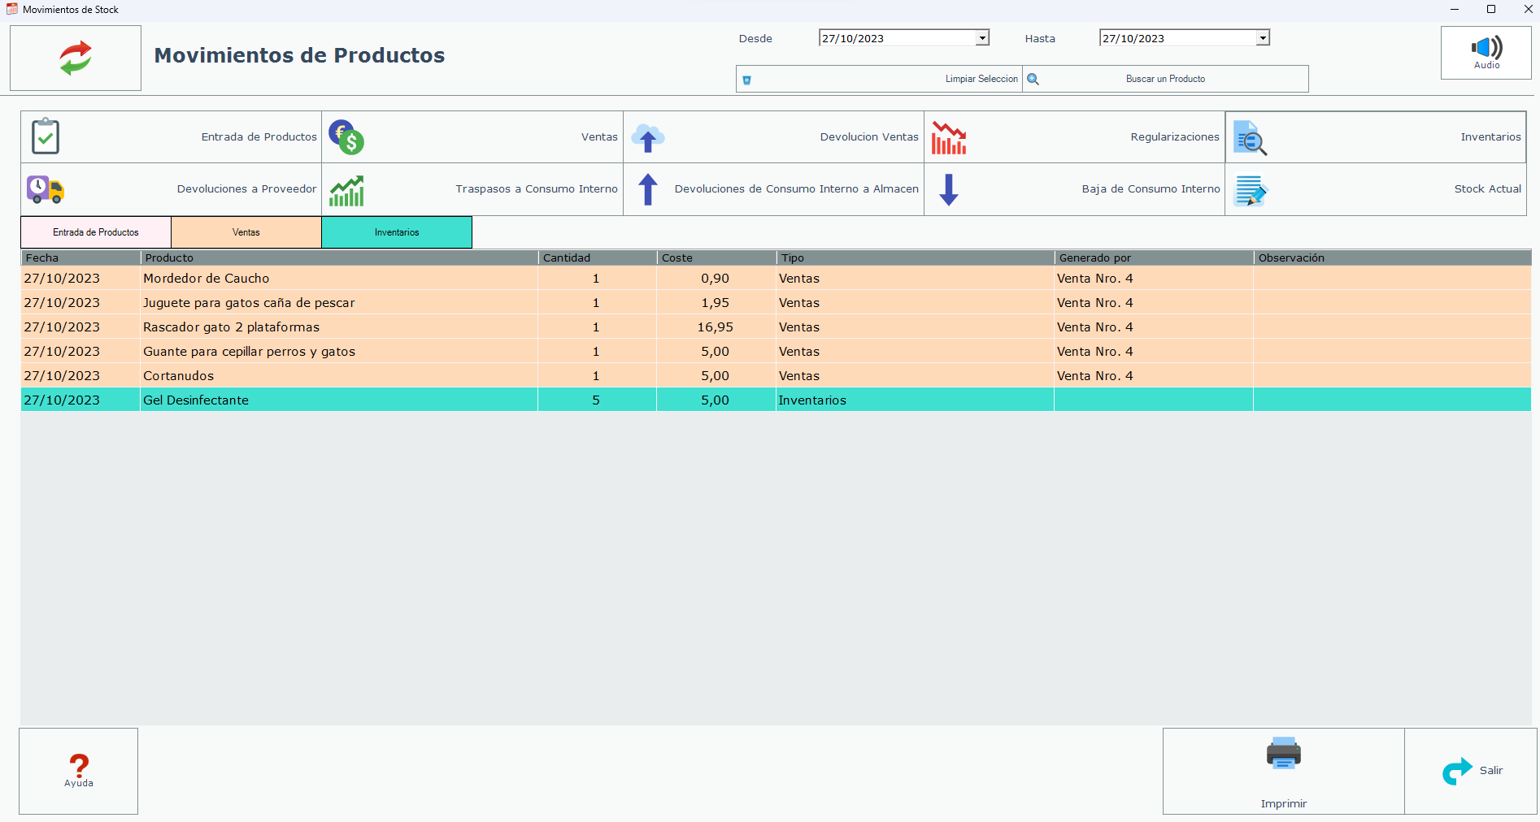Expand the Hasta date dropdown
Viewport: 1540px width, 822px height.
click(1263, 38)
